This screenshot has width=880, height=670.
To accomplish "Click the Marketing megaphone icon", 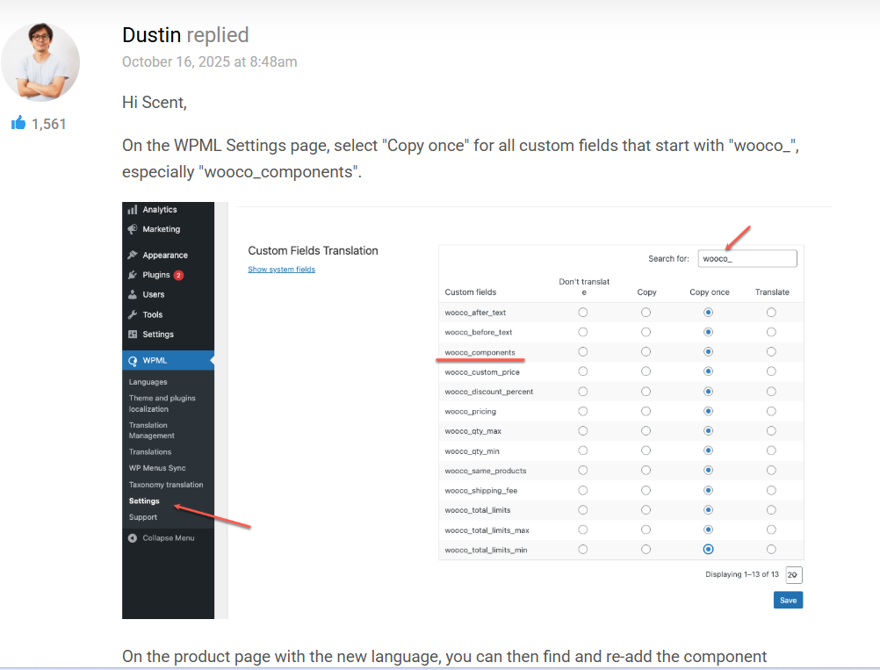I will coord(133,229).
